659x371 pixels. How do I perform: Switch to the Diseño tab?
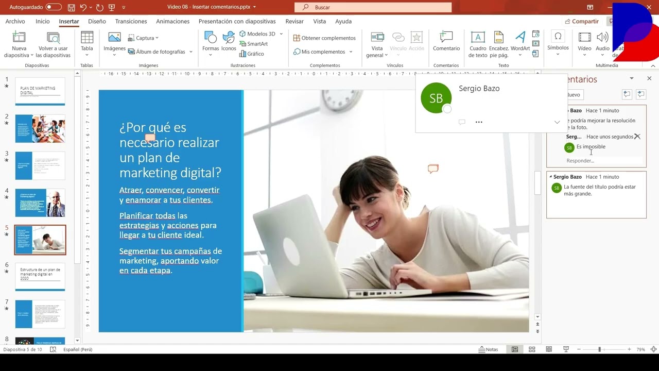97,21
